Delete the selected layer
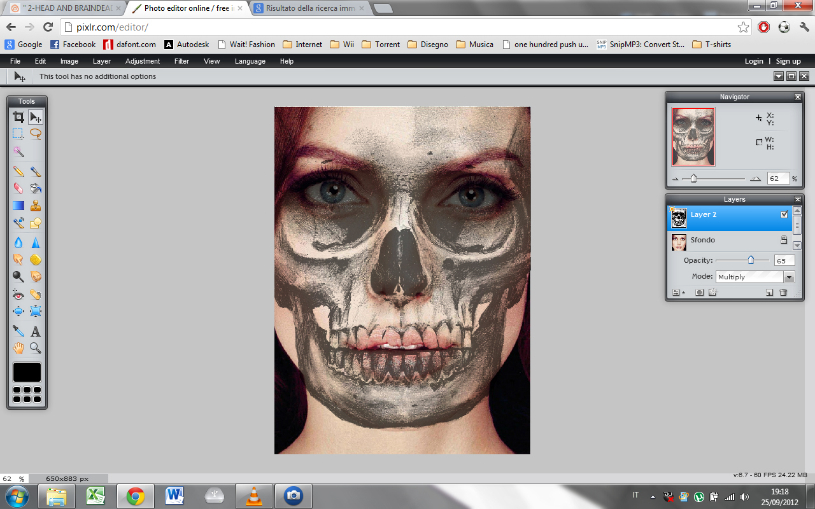The image size is (815, 509). click(x=784, y=293)
